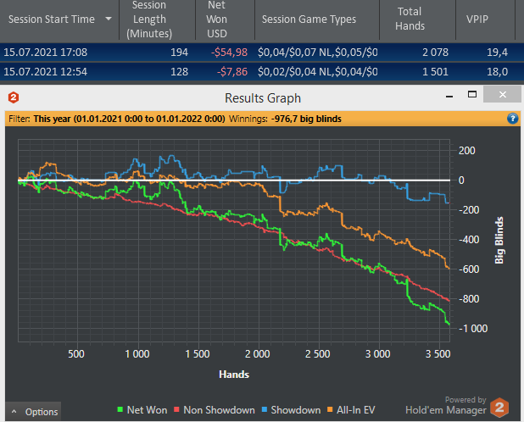Screen dimensions: 524x422
Task: Click the This year filter text
Action: pos(129,119)
